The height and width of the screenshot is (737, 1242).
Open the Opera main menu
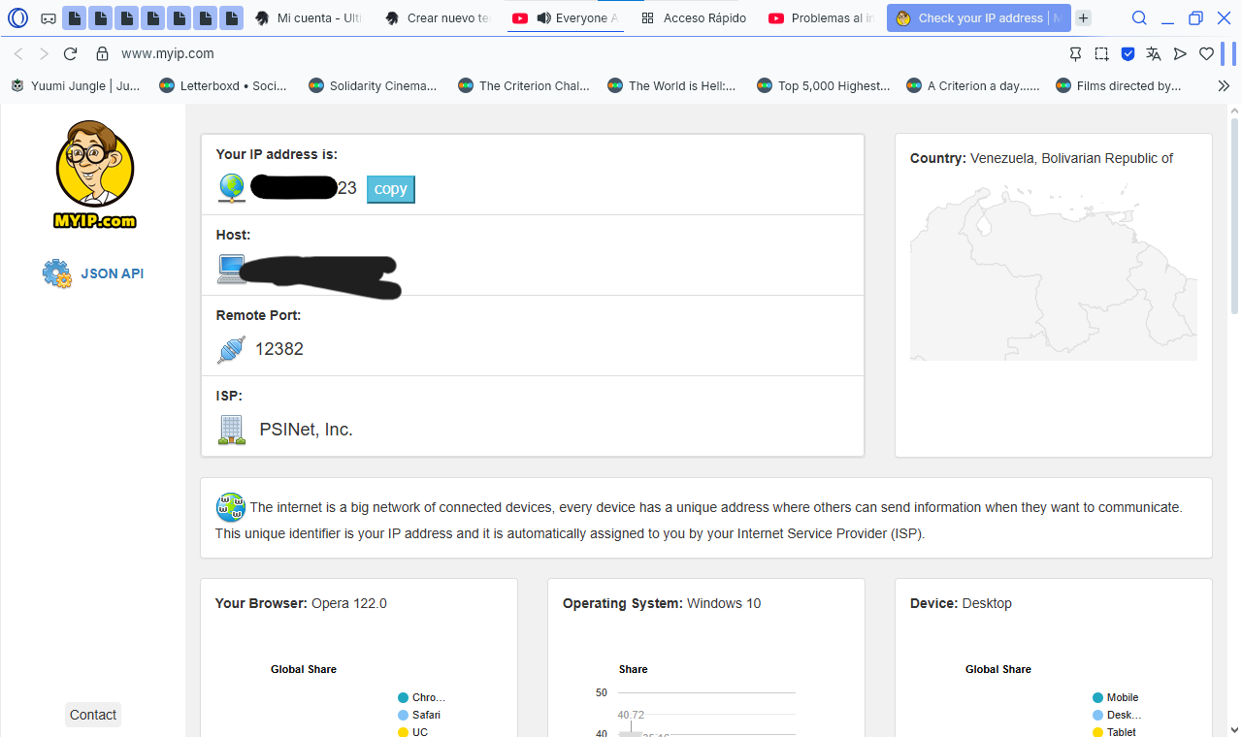[x=18, y=17]
